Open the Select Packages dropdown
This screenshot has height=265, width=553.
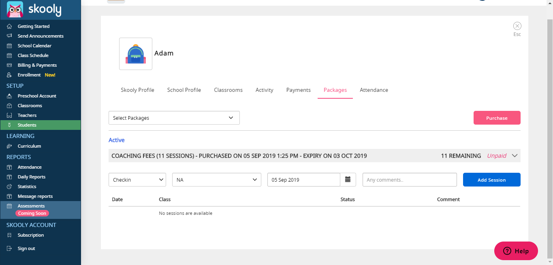click(174, 118)
